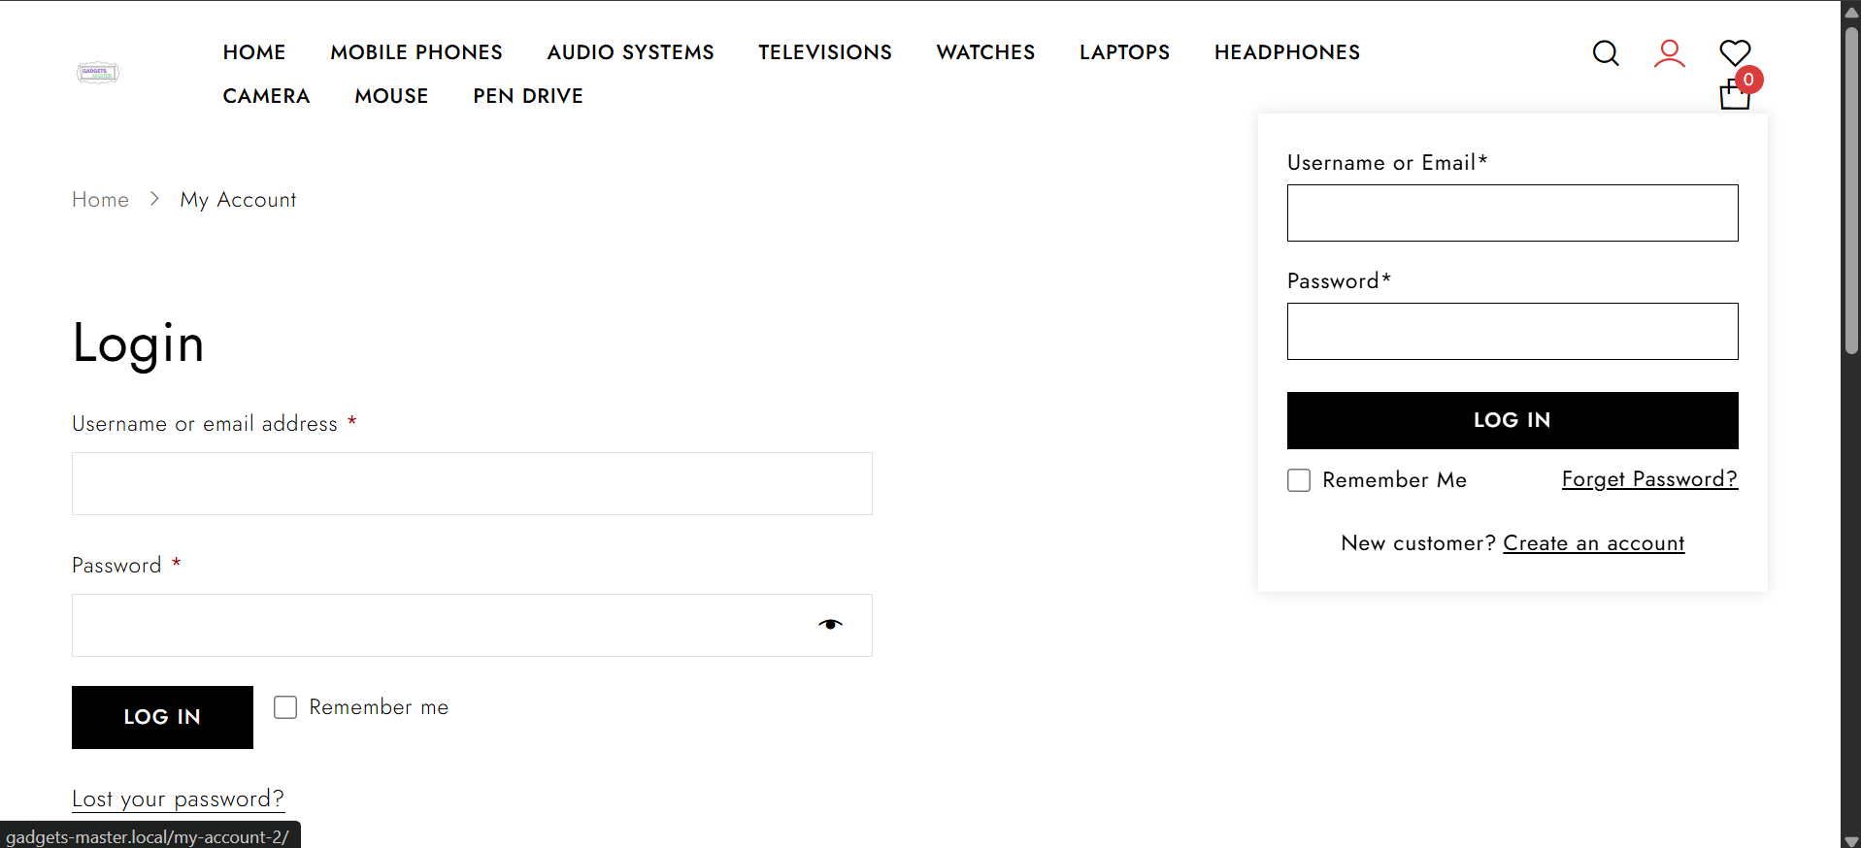This screenshot has height=848, width=1861.
Task: Follow the Forget Password? link
Action: 1648,479
